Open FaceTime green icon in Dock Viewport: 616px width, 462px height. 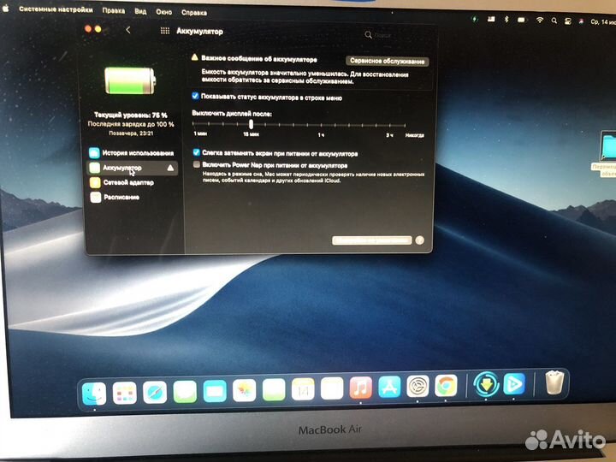click(274, 390)
